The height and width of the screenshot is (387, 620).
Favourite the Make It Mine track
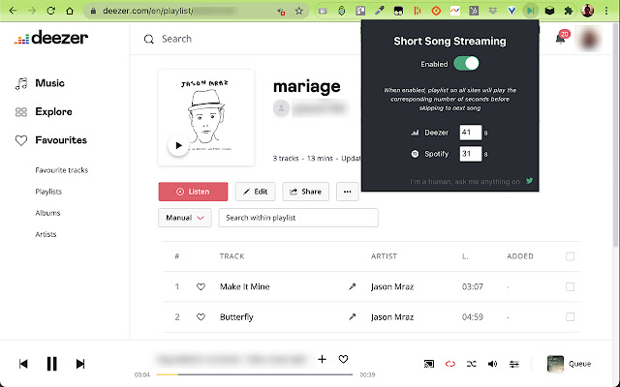coord(201,286)
